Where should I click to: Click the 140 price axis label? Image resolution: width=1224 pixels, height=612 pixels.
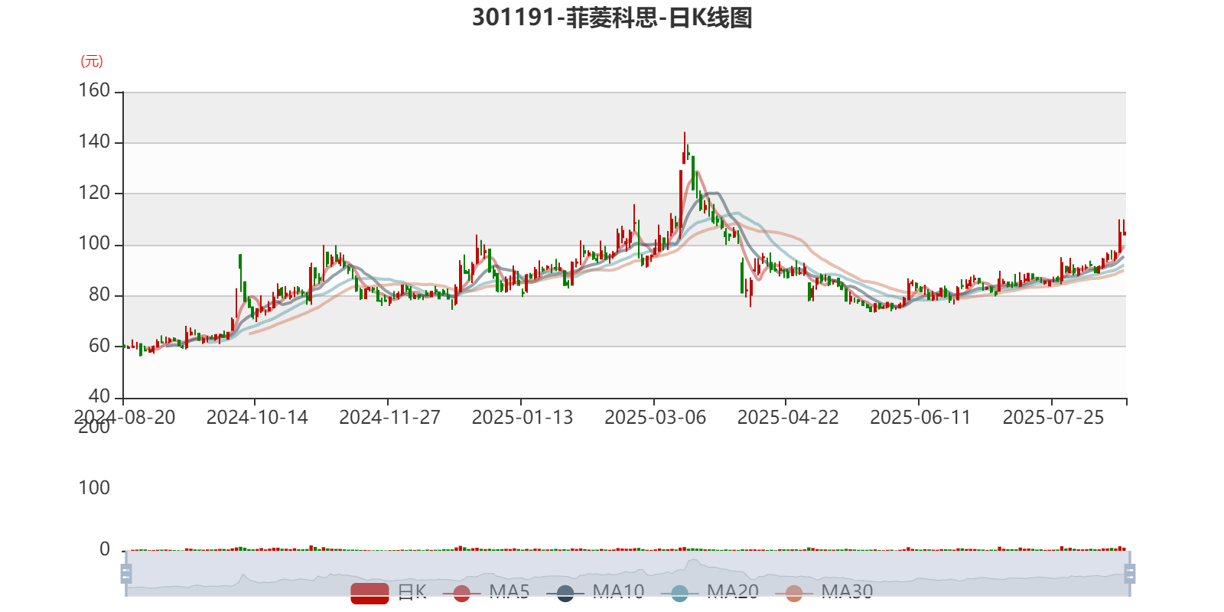pos(95,142)
